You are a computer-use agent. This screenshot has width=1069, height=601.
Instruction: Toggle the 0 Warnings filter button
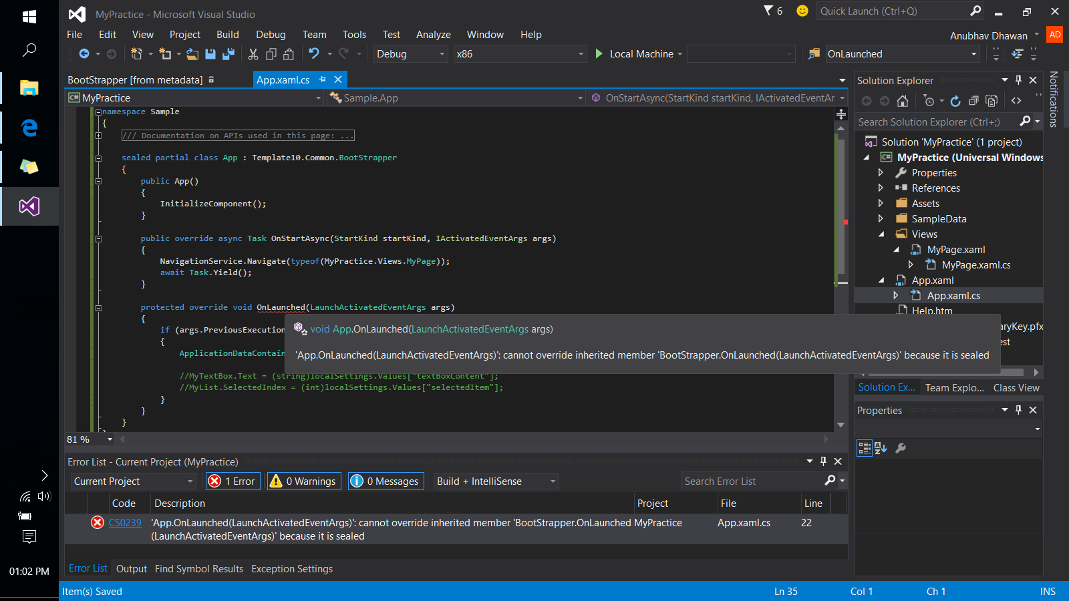point(304,481)
